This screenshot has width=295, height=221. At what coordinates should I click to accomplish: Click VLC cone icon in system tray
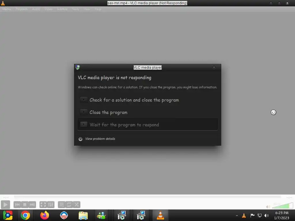(x=244, y=215)
